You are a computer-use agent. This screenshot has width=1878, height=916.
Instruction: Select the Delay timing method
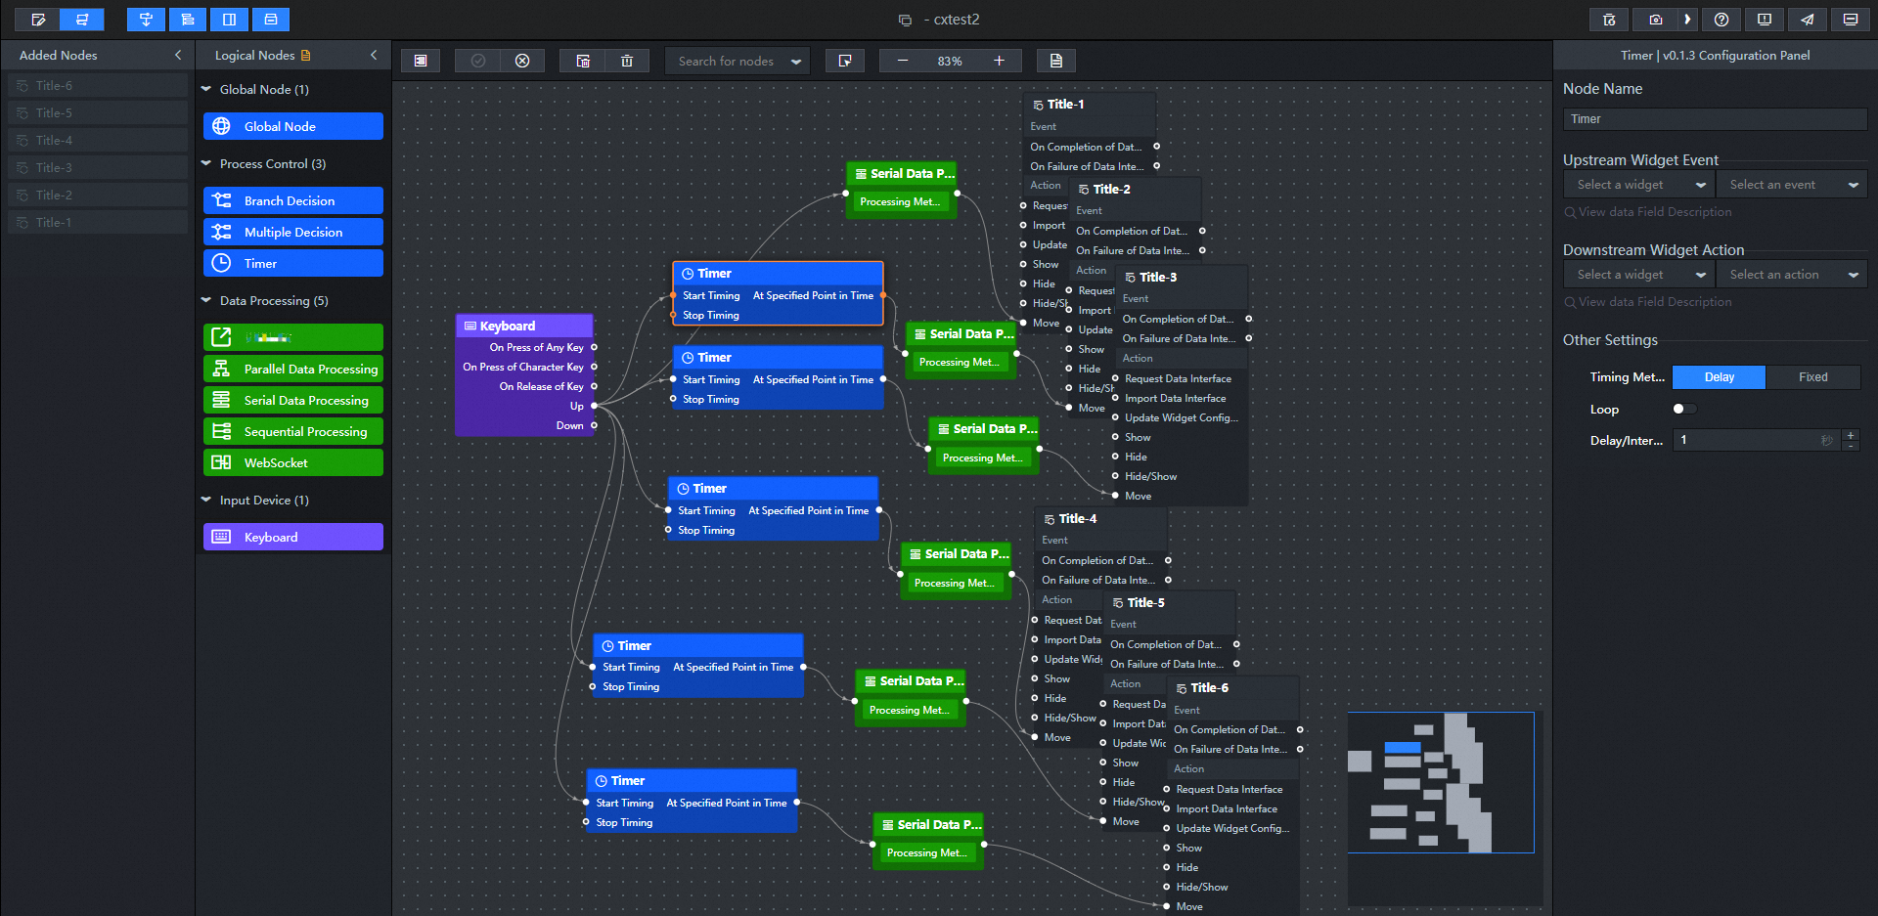point(1719,377)
